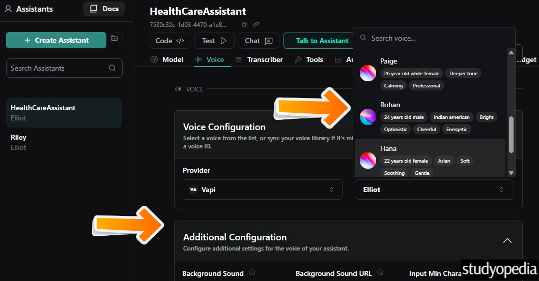539x281 pixels.
Task: Click the new folder icon beside Create Assistant
Action: coord(115,38)
